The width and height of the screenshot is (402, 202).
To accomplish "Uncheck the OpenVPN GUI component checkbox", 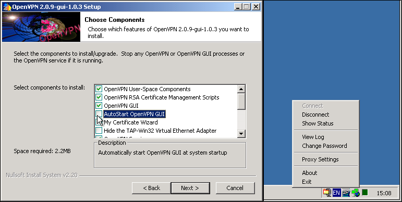I will pyautogui.click(x=99, y=106).
